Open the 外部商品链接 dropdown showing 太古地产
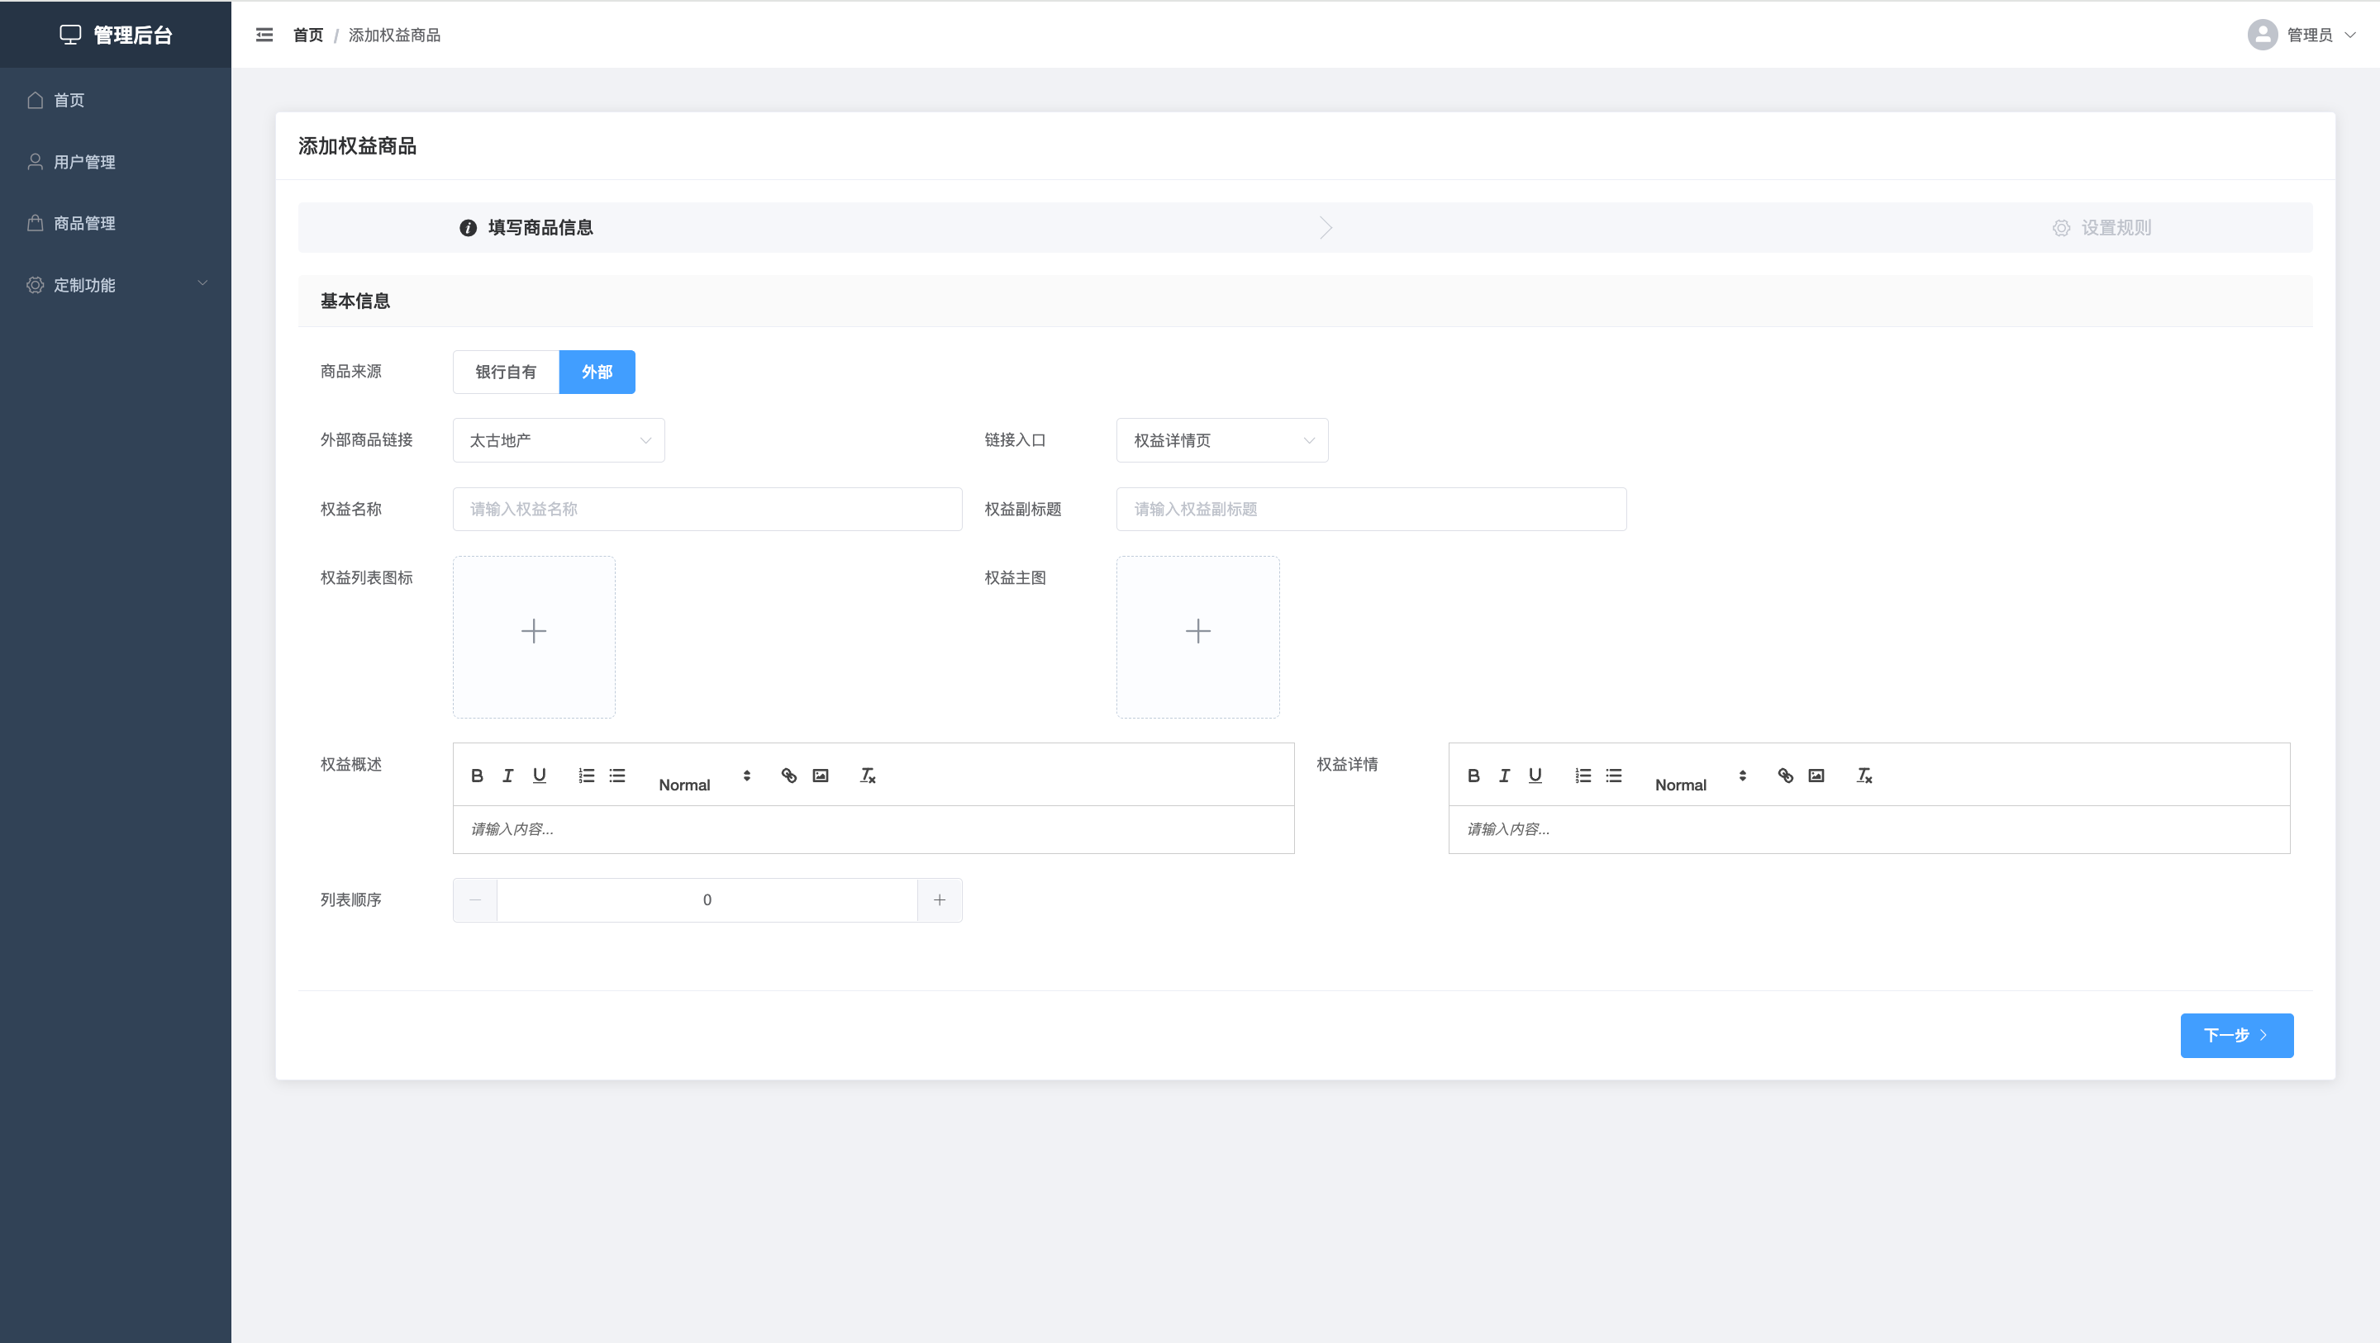The height and width of the screenshot is (1343, 2380). (x=558, y=440)
